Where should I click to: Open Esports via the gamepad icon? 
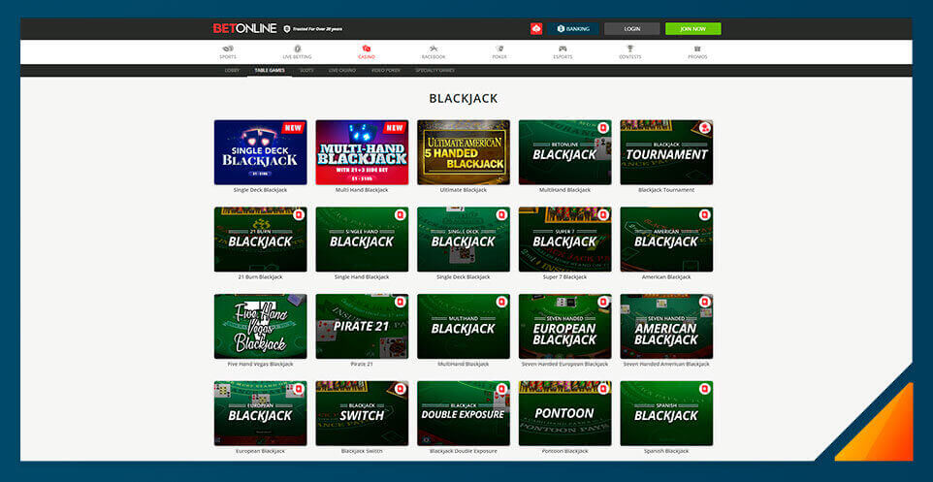563,48
